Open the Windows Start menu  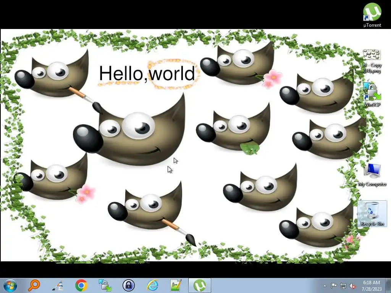(x=10, y=285)
